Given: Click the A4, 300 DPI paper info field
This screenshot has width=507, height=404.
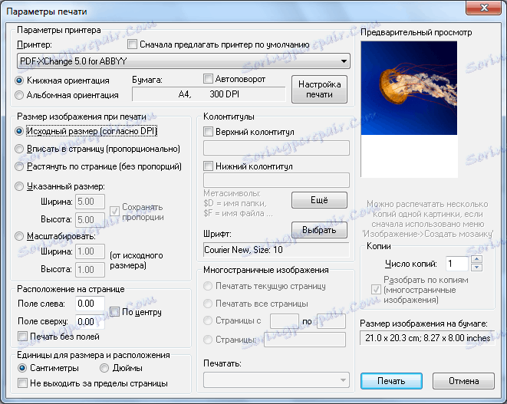Looking at the screenshot, I should pyautogui.click(x=209, y=94).
